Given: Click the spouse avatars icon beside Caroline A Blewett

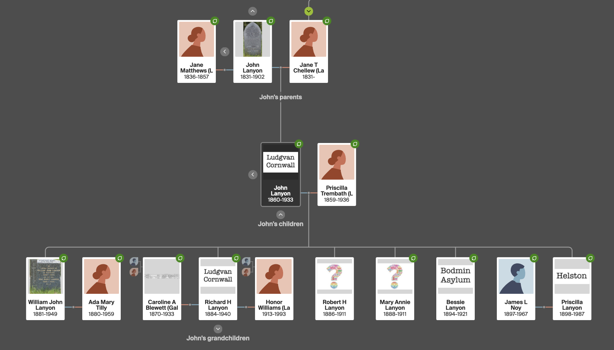Looking at the screenshot, I should click(x=134, y=267).
